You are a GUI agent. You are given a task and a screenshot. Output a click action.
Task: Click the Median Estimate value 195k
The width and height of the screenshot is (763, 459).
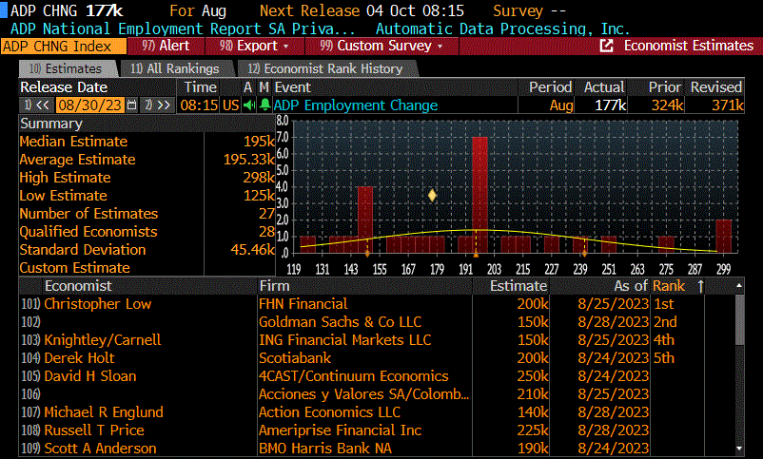coord(259,142)
